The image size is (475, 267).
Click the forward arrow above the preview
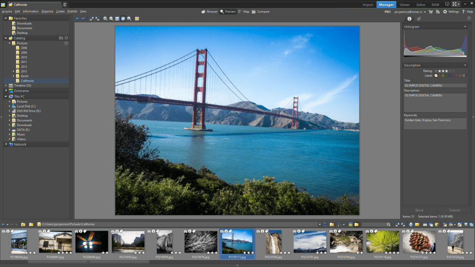[83, 19]
